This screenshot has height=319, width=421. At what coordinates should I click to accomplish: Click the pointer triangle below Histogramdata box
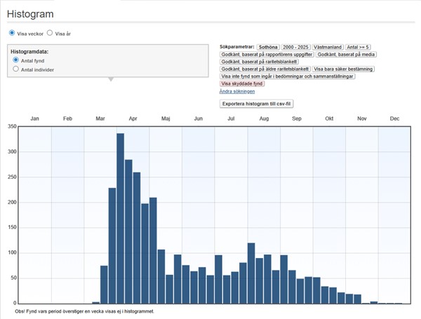coord(109,79)
